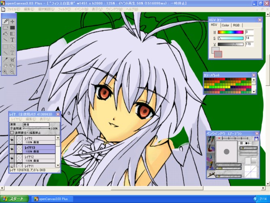This screenshot has height=203, width=270.
Task: Save brush settings with the floppy disk icon
Action: (256, 138)
